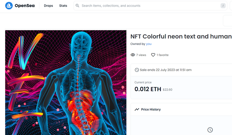Focus the search items and collections field
232x135 pixels.
click(150, 6)
